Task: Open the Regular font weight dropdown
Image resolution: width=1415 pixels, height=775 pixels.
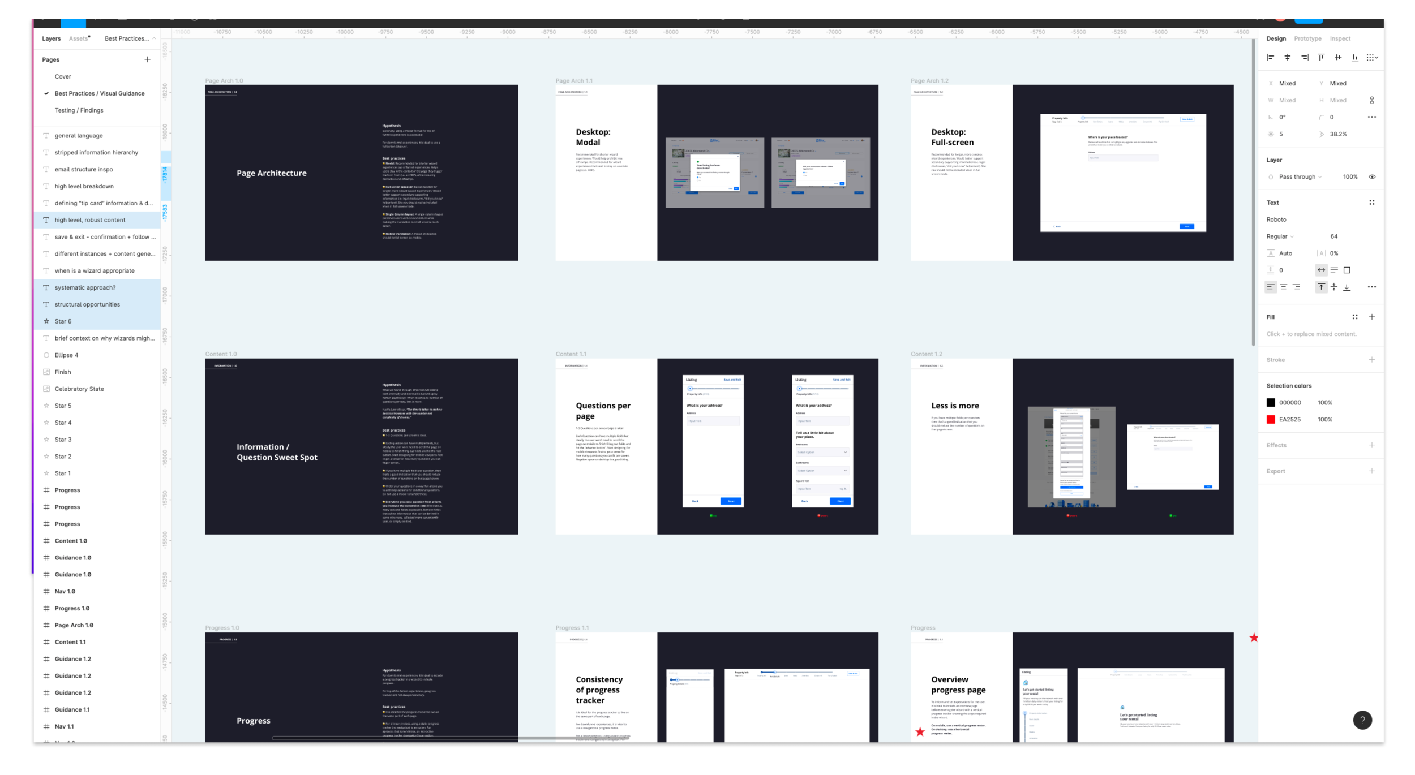Action: [x=1280, y=236]
